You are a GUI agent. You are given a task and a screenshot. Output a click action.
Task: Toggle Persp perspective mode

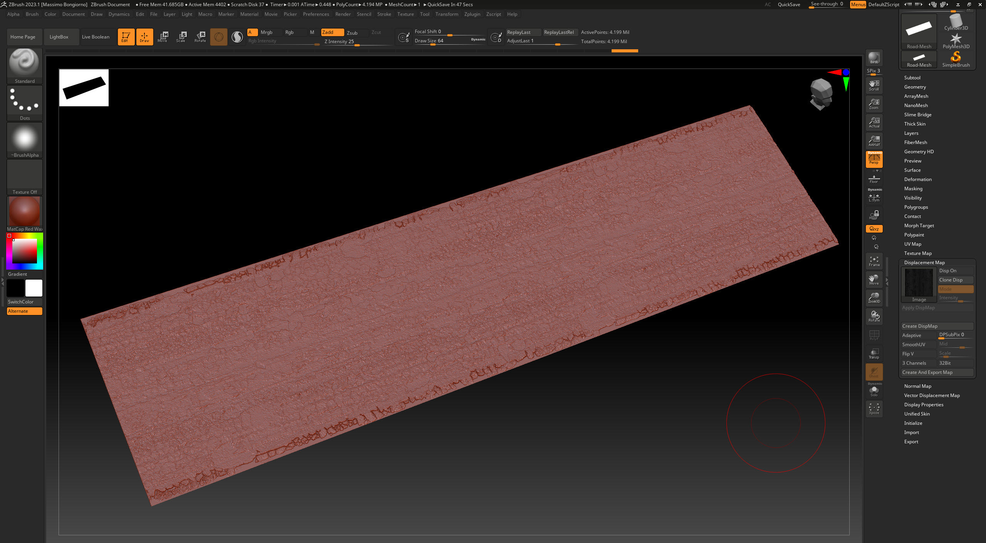(874, 159)
